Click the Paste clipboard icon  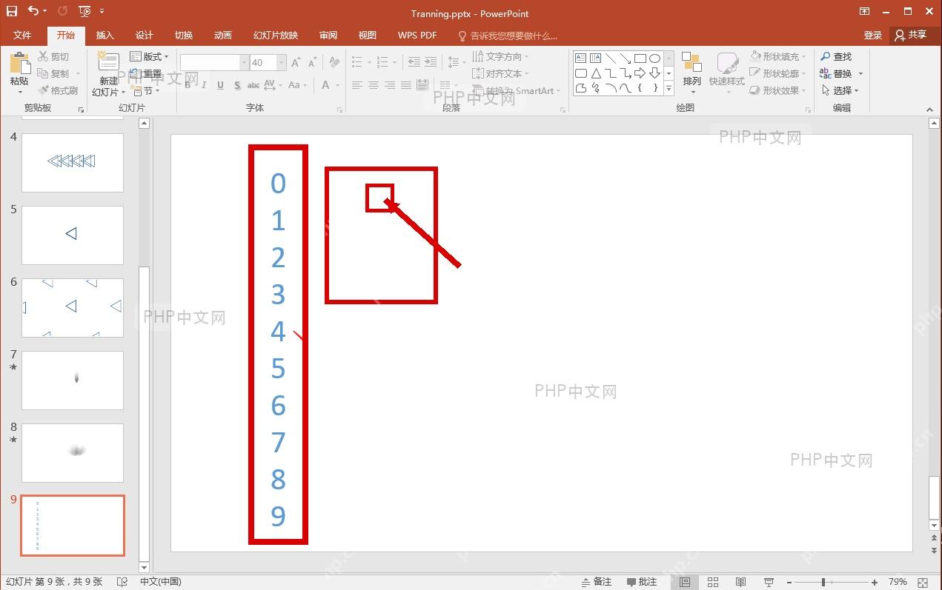[19, 64]
